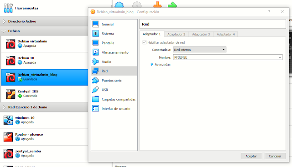Open the Nombre PFSENSE combo box arrow

(x=280, y=57)
